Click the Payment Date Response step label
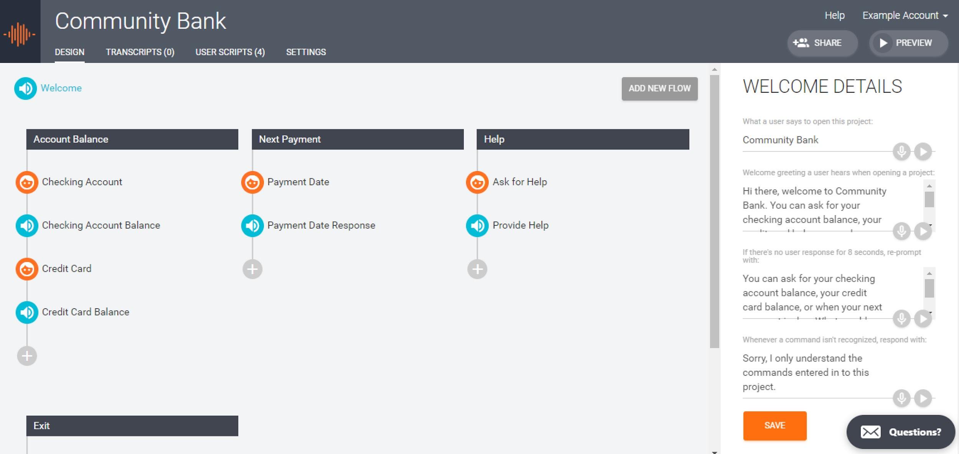959x454 pixels. (321, 225)
